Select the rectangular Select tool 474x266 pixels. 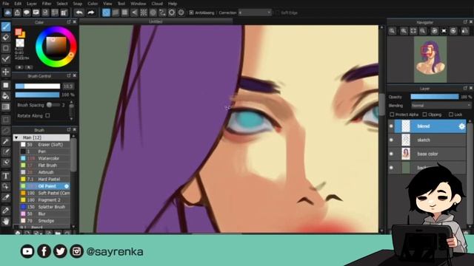(x=6, y=120)
